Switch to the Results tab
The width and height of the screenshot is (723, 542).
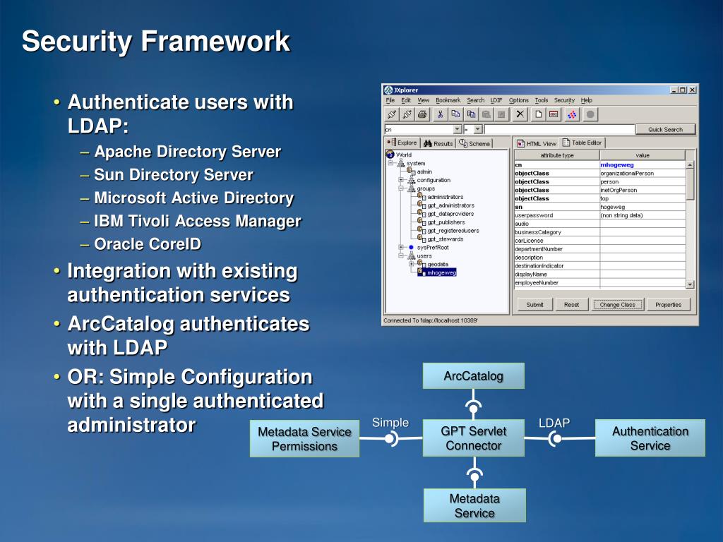[x=438, y=143]
